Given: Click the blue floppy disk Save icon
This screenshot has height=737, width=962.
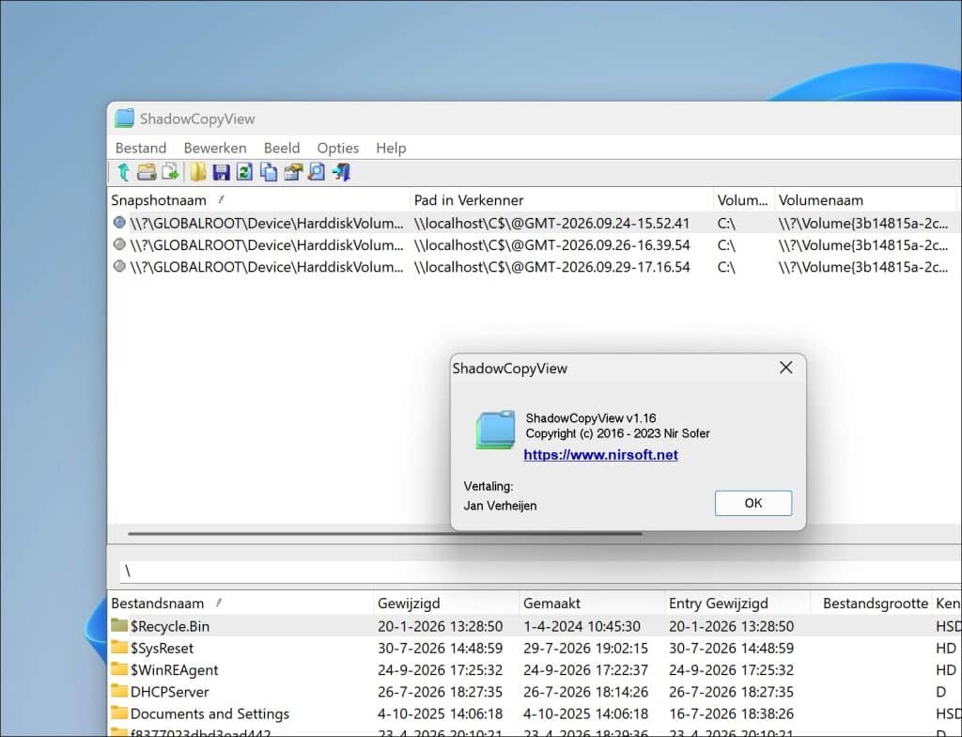Looking at the screenshot, I should point(221,172).
